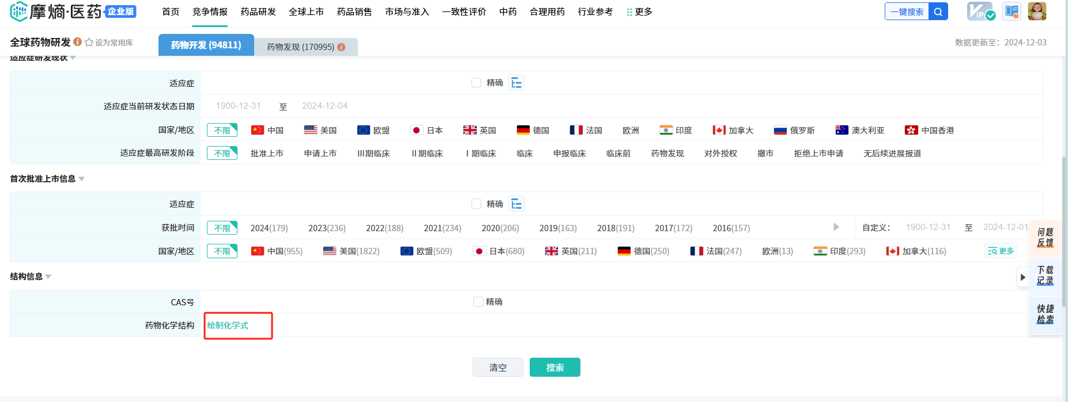1068x402 pixels.
Task: Select 俄罗斯 flag in 适应症研发现状 country row
Action: [x=780, y=131]
